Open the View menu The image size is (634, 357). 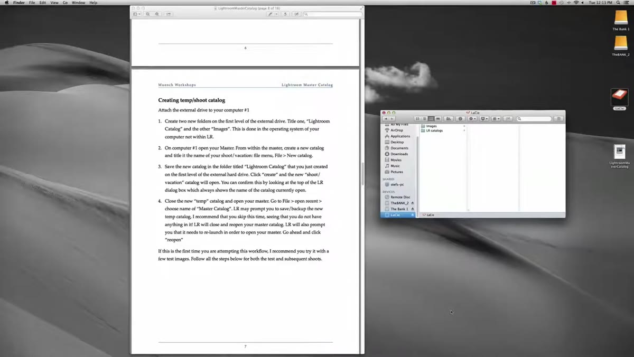pyautogui.click(x=54, y=3)
